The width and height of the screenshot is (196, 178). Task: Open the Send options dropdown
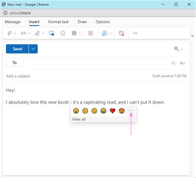click(33, 49)
